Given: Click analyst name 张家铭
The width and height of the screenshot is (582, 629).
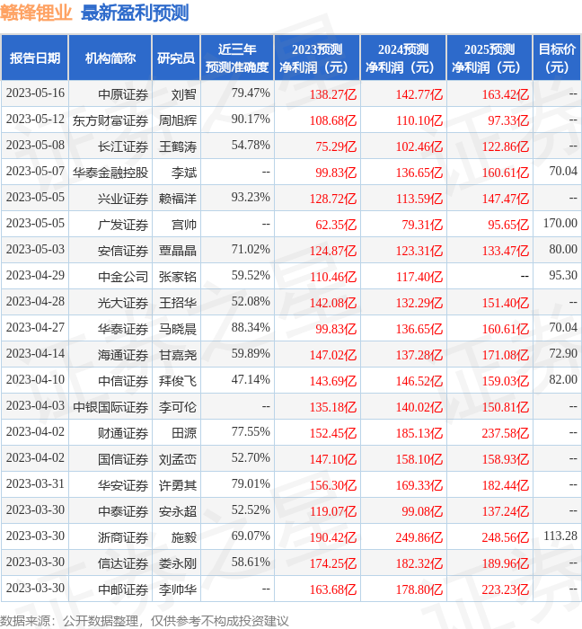Looking at the screenshot, I should pos(178,277).
